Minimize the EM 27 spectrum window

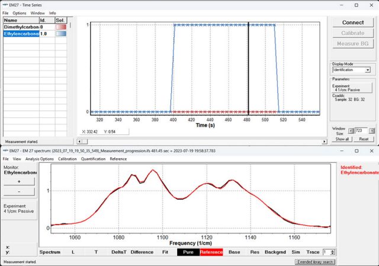pyautogui.click(x=342, y=151)
